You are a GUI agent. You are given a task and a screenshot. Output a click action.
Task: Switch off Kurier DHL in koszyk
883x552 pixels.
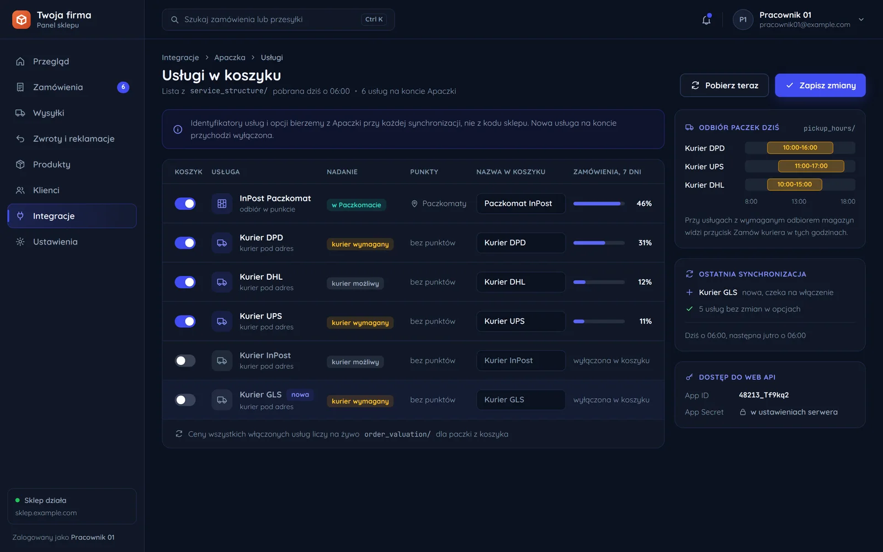tap(185, 282)
